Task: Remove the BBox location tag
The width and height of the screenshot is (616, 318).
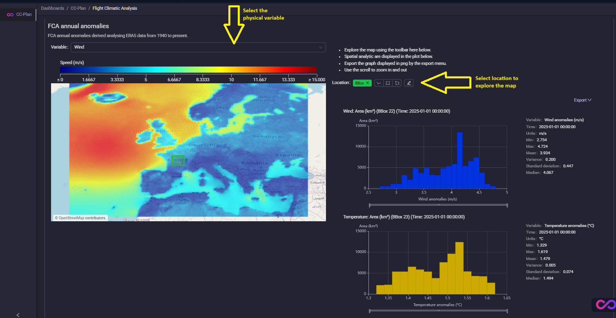Action: click(367, 83)
